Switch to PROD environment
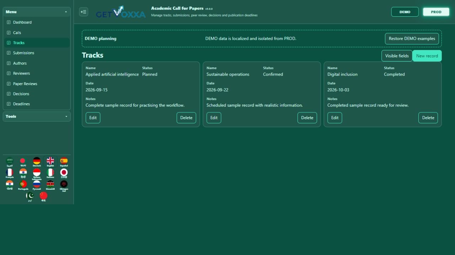 436,12
